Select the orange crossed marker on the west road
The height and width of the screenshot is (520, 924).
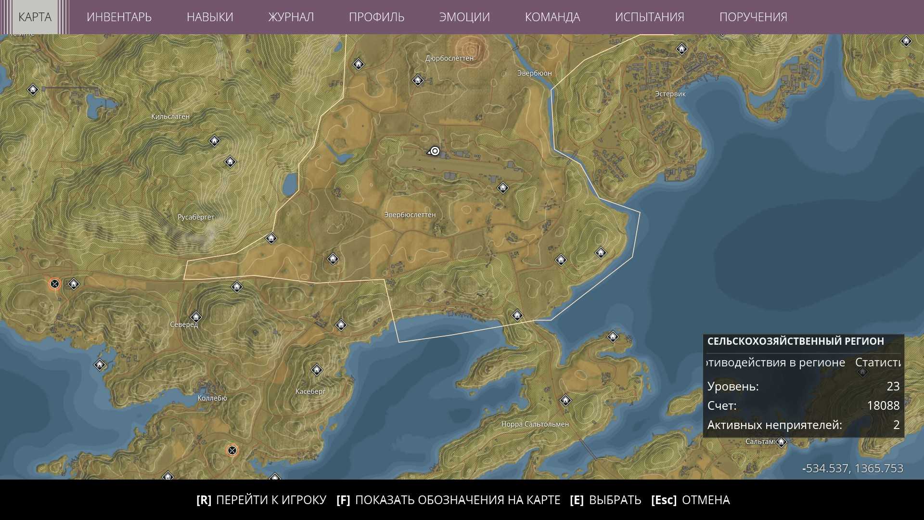[54, 284]
